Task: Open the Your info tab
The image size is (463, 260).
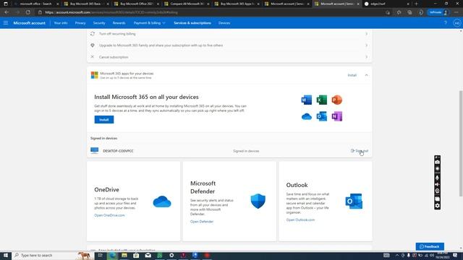Action: tap(61, 23)
